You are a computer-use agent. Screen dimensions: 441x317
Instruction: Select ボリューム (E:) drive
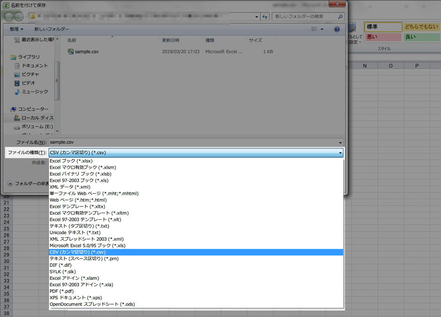click(x=34, y=127)
